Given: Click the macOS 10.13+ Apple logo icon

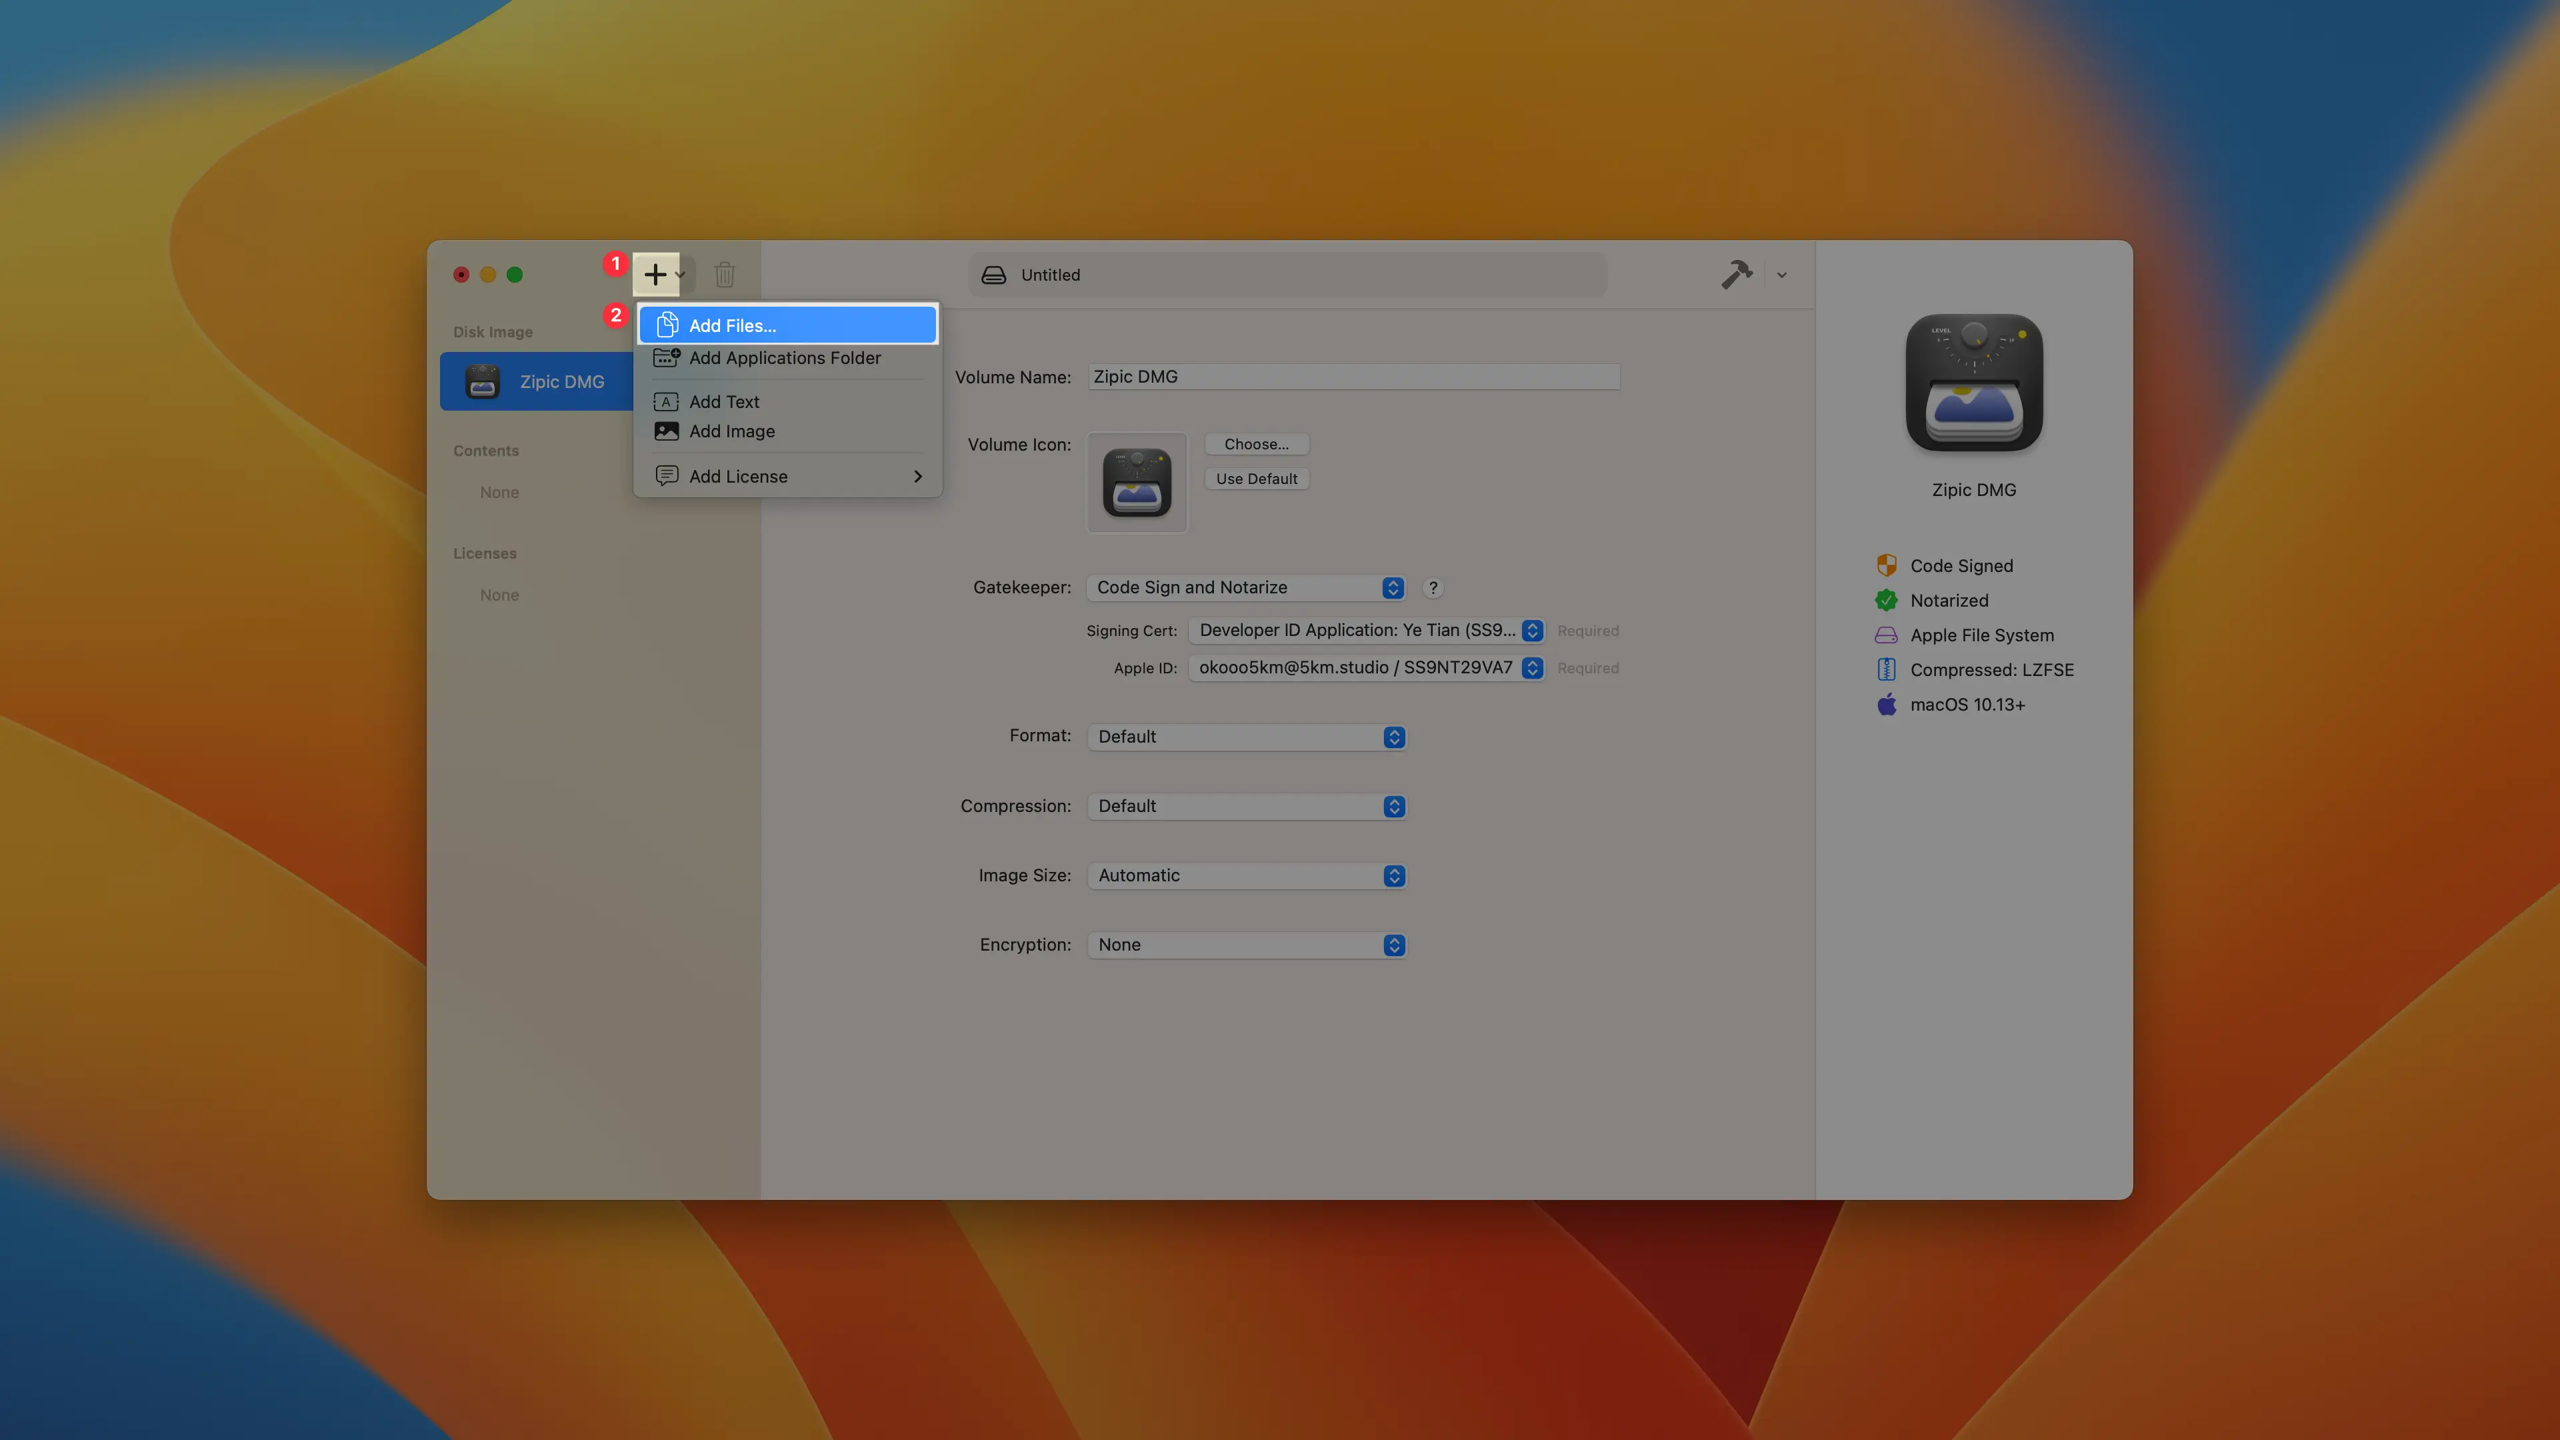Looking at the screenshot, I should point(1886,703).
